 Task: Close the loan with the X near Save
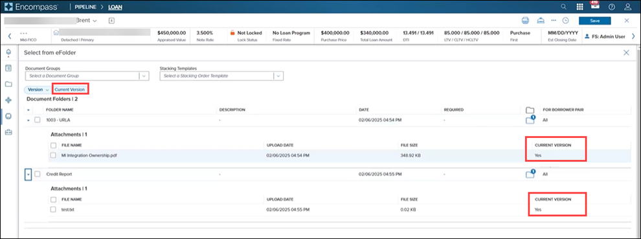point(627,21)
